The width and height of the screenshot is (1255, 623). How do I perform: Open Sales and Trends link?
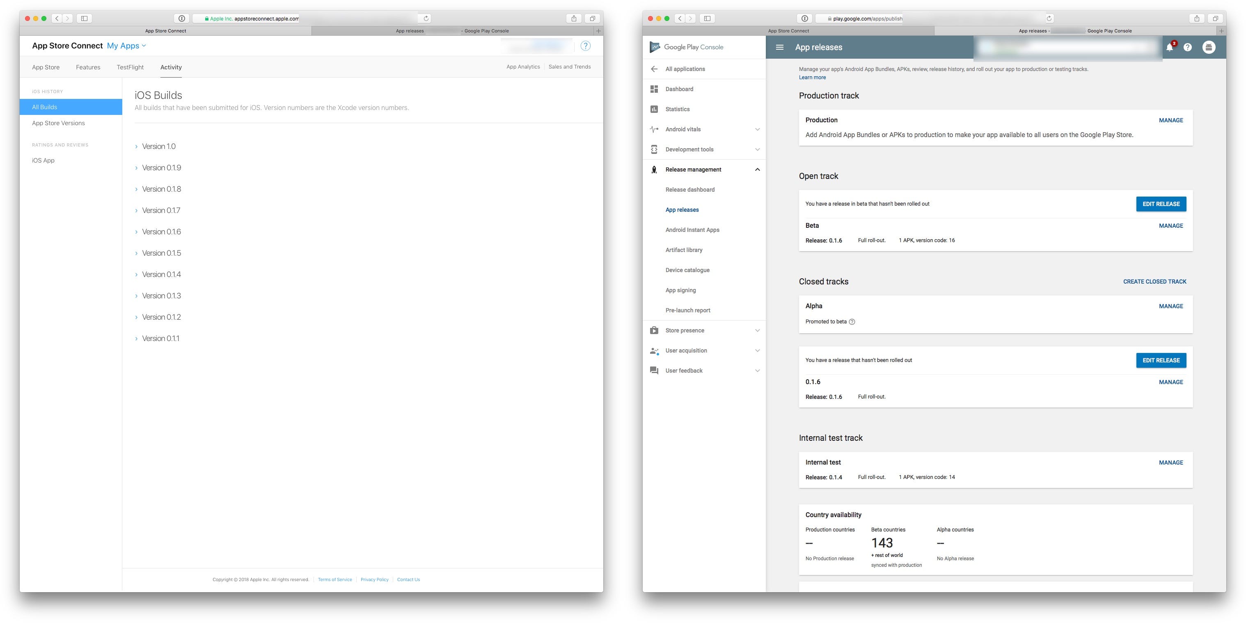(570, 67)
